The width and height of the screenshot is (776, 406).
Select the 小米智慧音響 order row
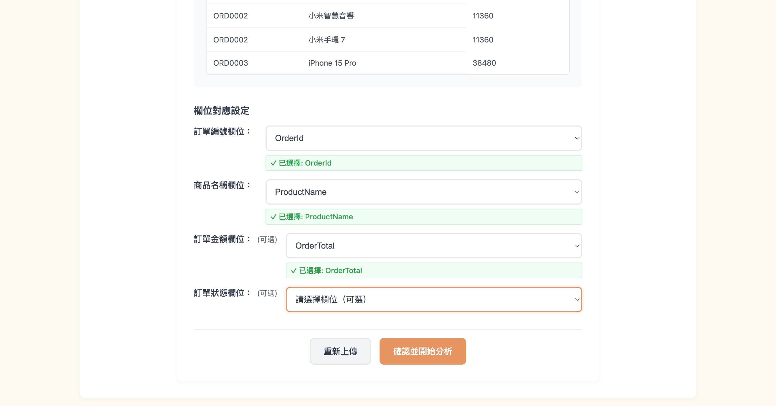click(331, 16)
